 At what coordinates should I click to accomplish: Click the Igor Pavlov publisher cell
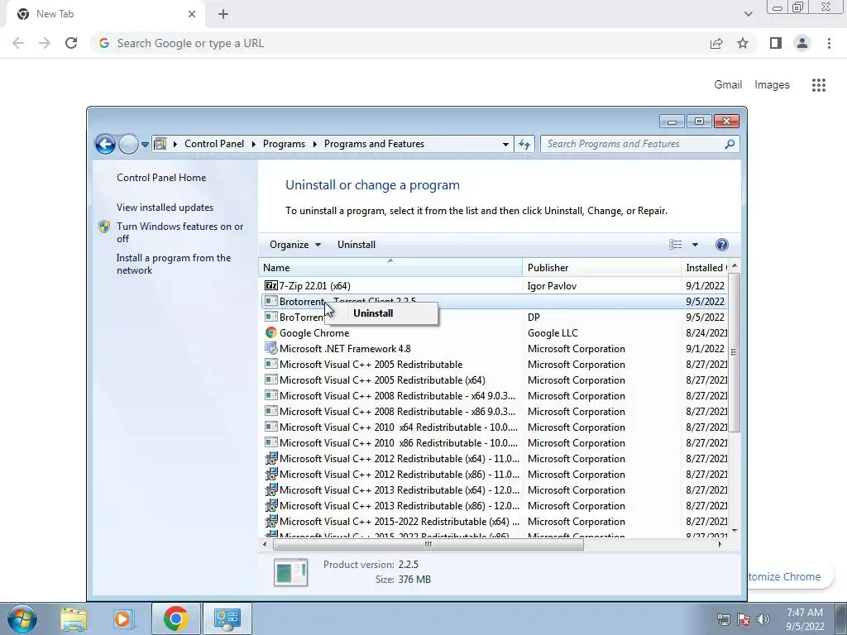tap(552, 286)
